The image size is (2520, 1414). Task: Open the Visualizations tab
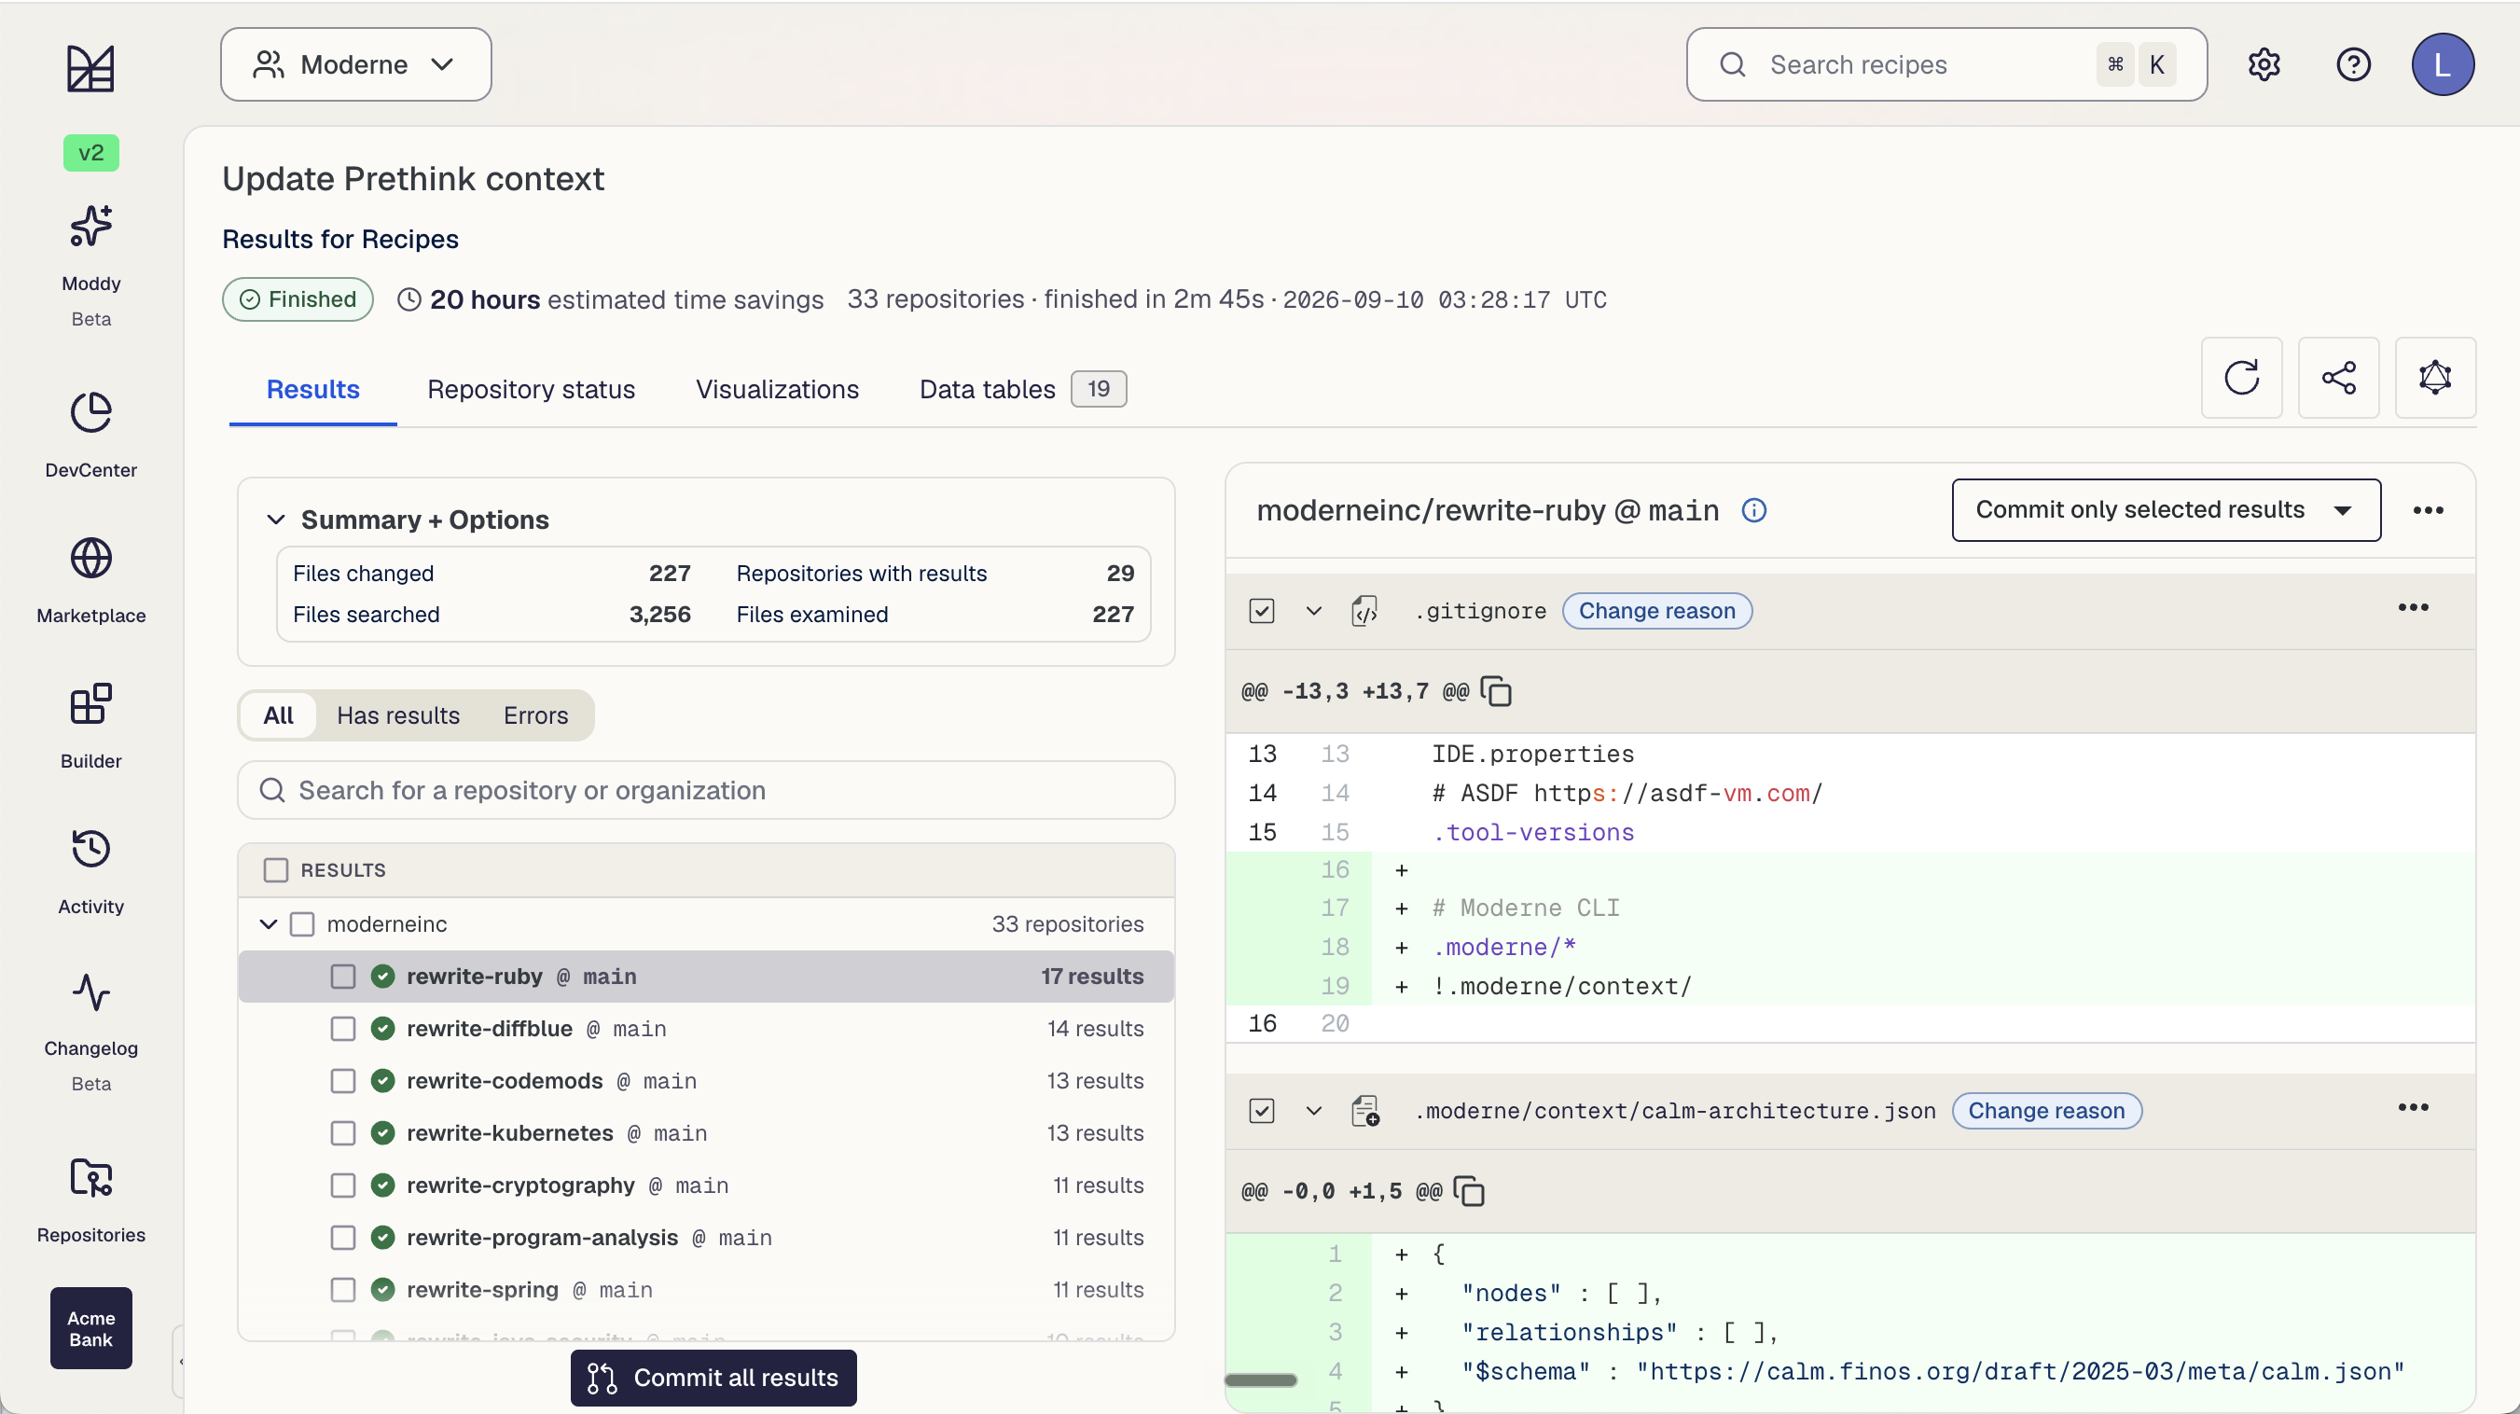click(777, 390)
